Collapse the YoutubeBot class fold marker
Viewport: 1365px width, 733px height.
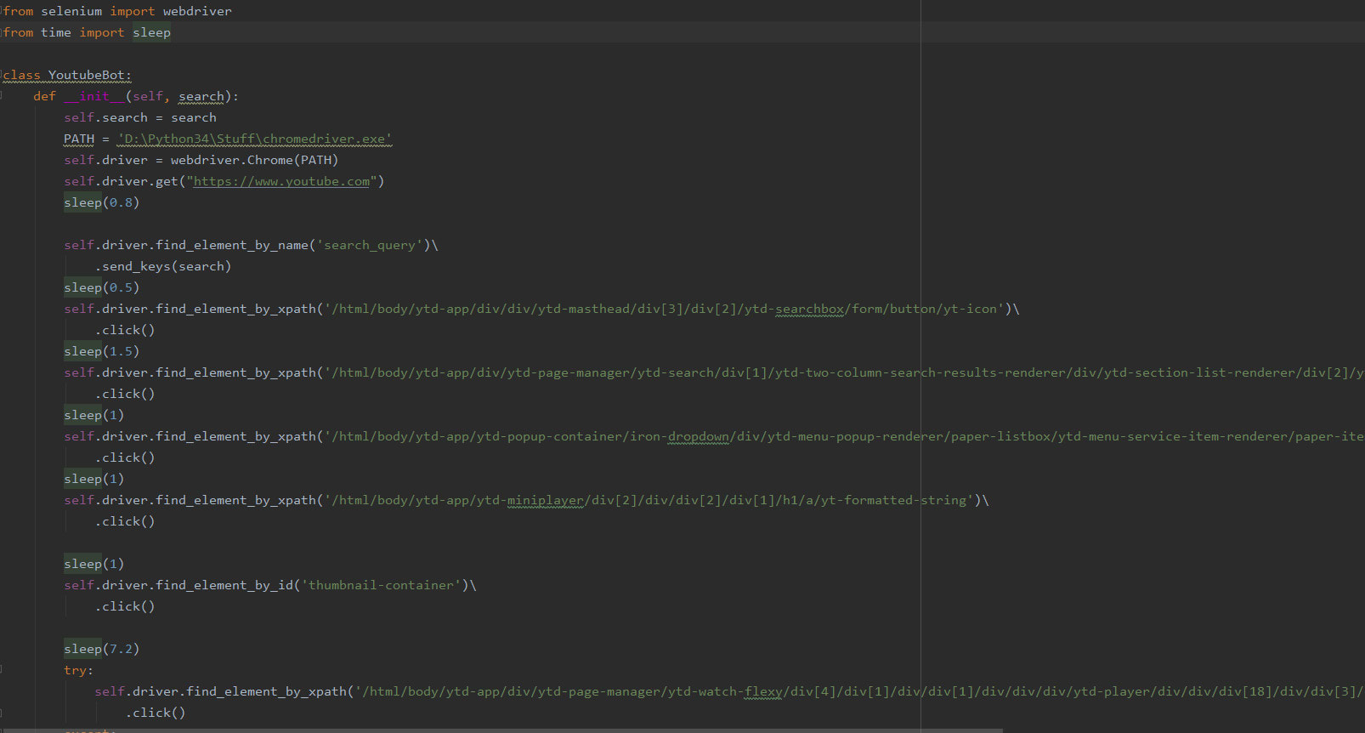[x=2, y=75]
